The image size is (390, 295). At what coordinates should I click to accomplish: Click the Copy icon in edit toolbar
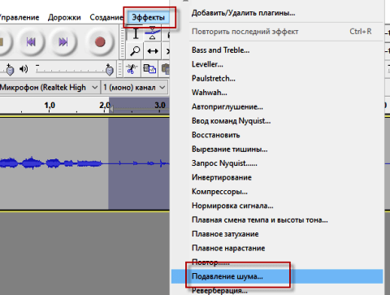149,69
